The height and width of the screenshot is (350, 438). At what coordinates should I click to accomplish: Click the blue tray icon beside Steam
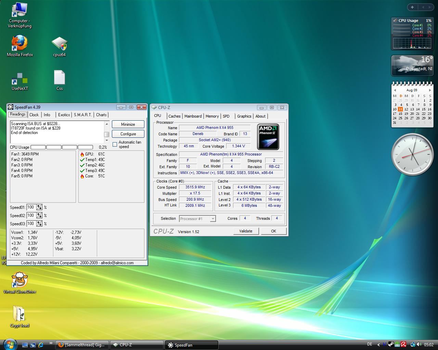pyautogui.click(x=385, y=344)
